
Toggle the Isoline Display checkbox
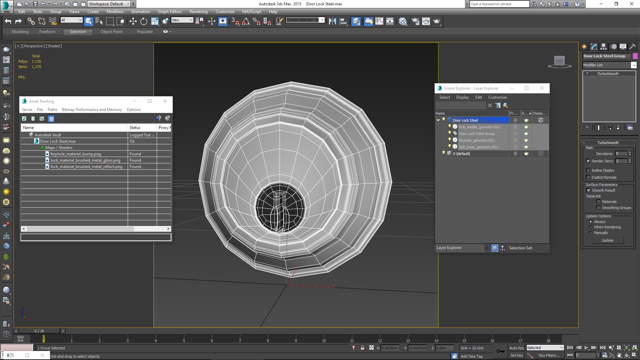coord(588,170)
